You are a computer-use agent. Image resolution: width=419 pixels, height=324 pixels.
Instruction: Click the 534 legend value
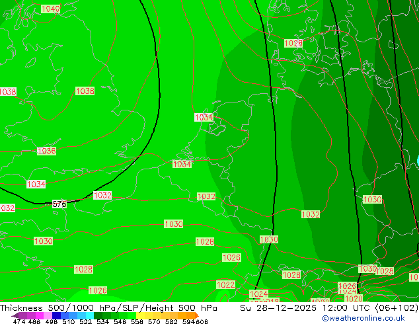point(102,321)
